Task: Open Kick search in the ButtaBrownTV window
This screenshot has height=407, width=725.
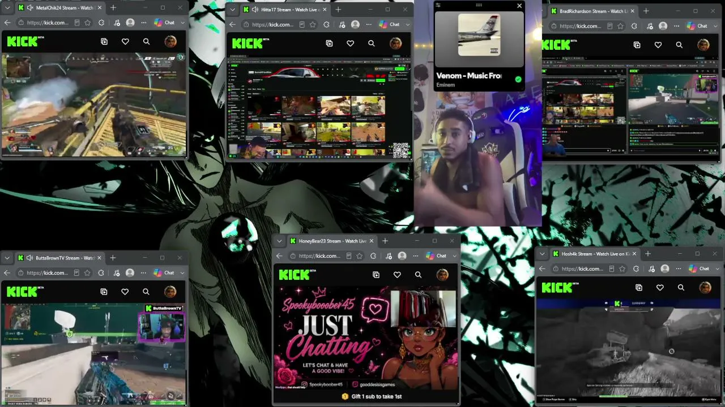Action: coord(146,292)
